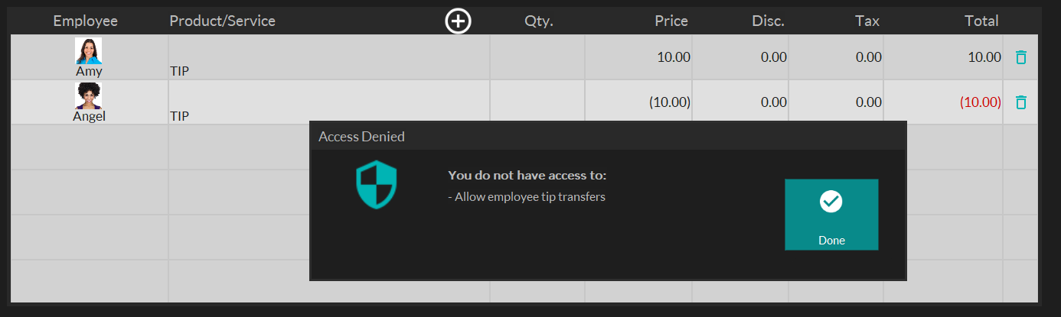Delete Angel's TIP line with trash icon
Viewport: 1061px width, 317px height.
point(1020,102)
